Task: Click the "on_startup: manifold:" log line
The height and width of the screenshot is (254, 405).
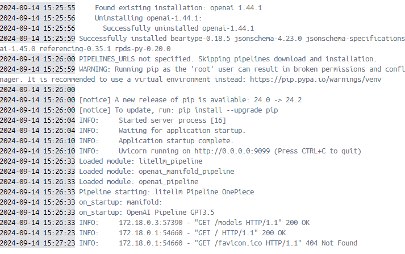Action: [120, 202]
